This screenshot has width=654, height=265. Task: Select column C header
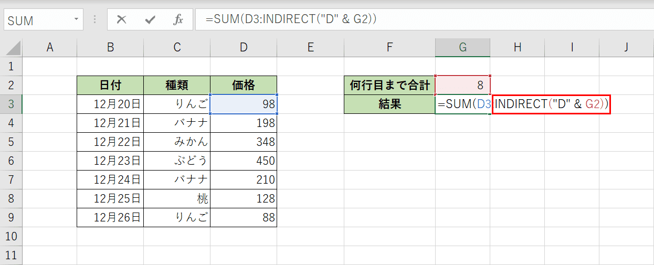point(177,48)
